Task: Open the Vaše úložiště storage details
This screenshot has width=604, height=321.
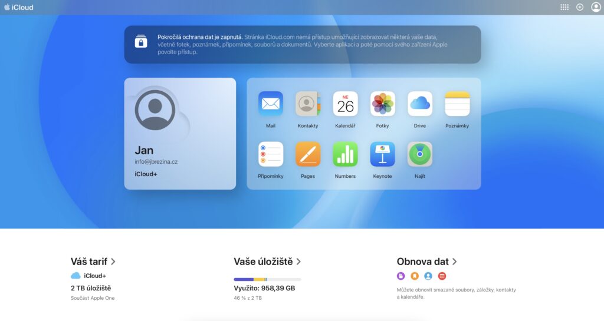Action: 267,262
